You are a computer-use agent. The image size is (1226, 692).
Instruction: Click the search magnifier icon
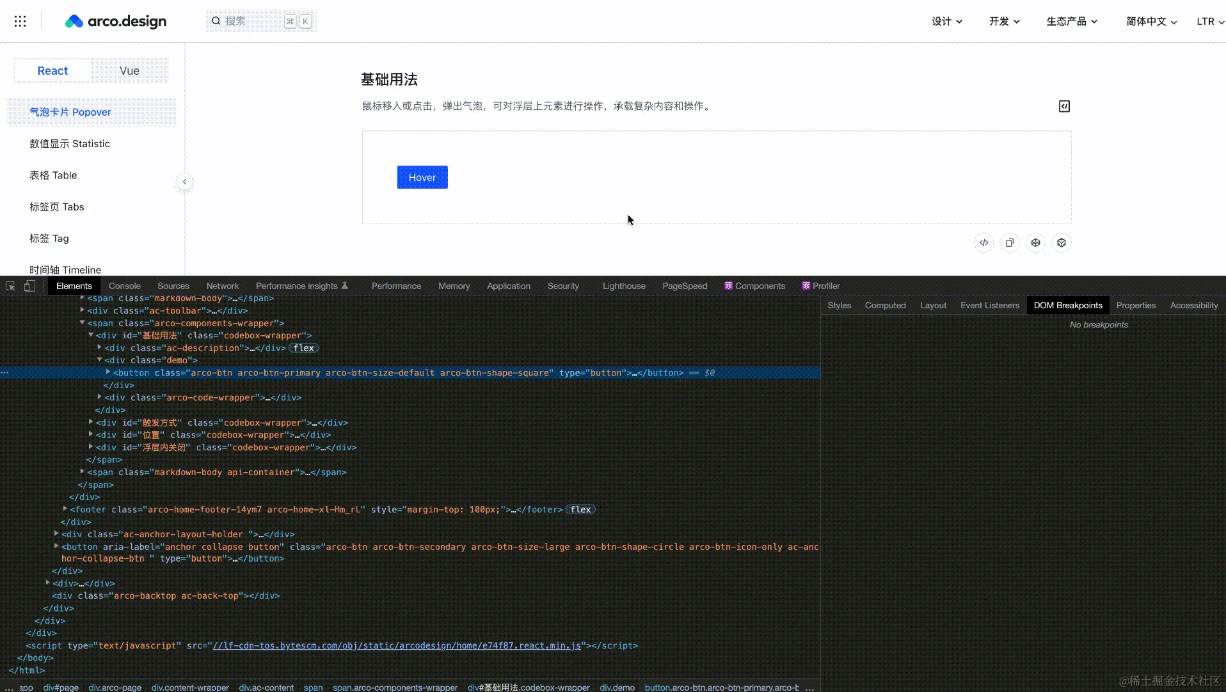(216, 21)
